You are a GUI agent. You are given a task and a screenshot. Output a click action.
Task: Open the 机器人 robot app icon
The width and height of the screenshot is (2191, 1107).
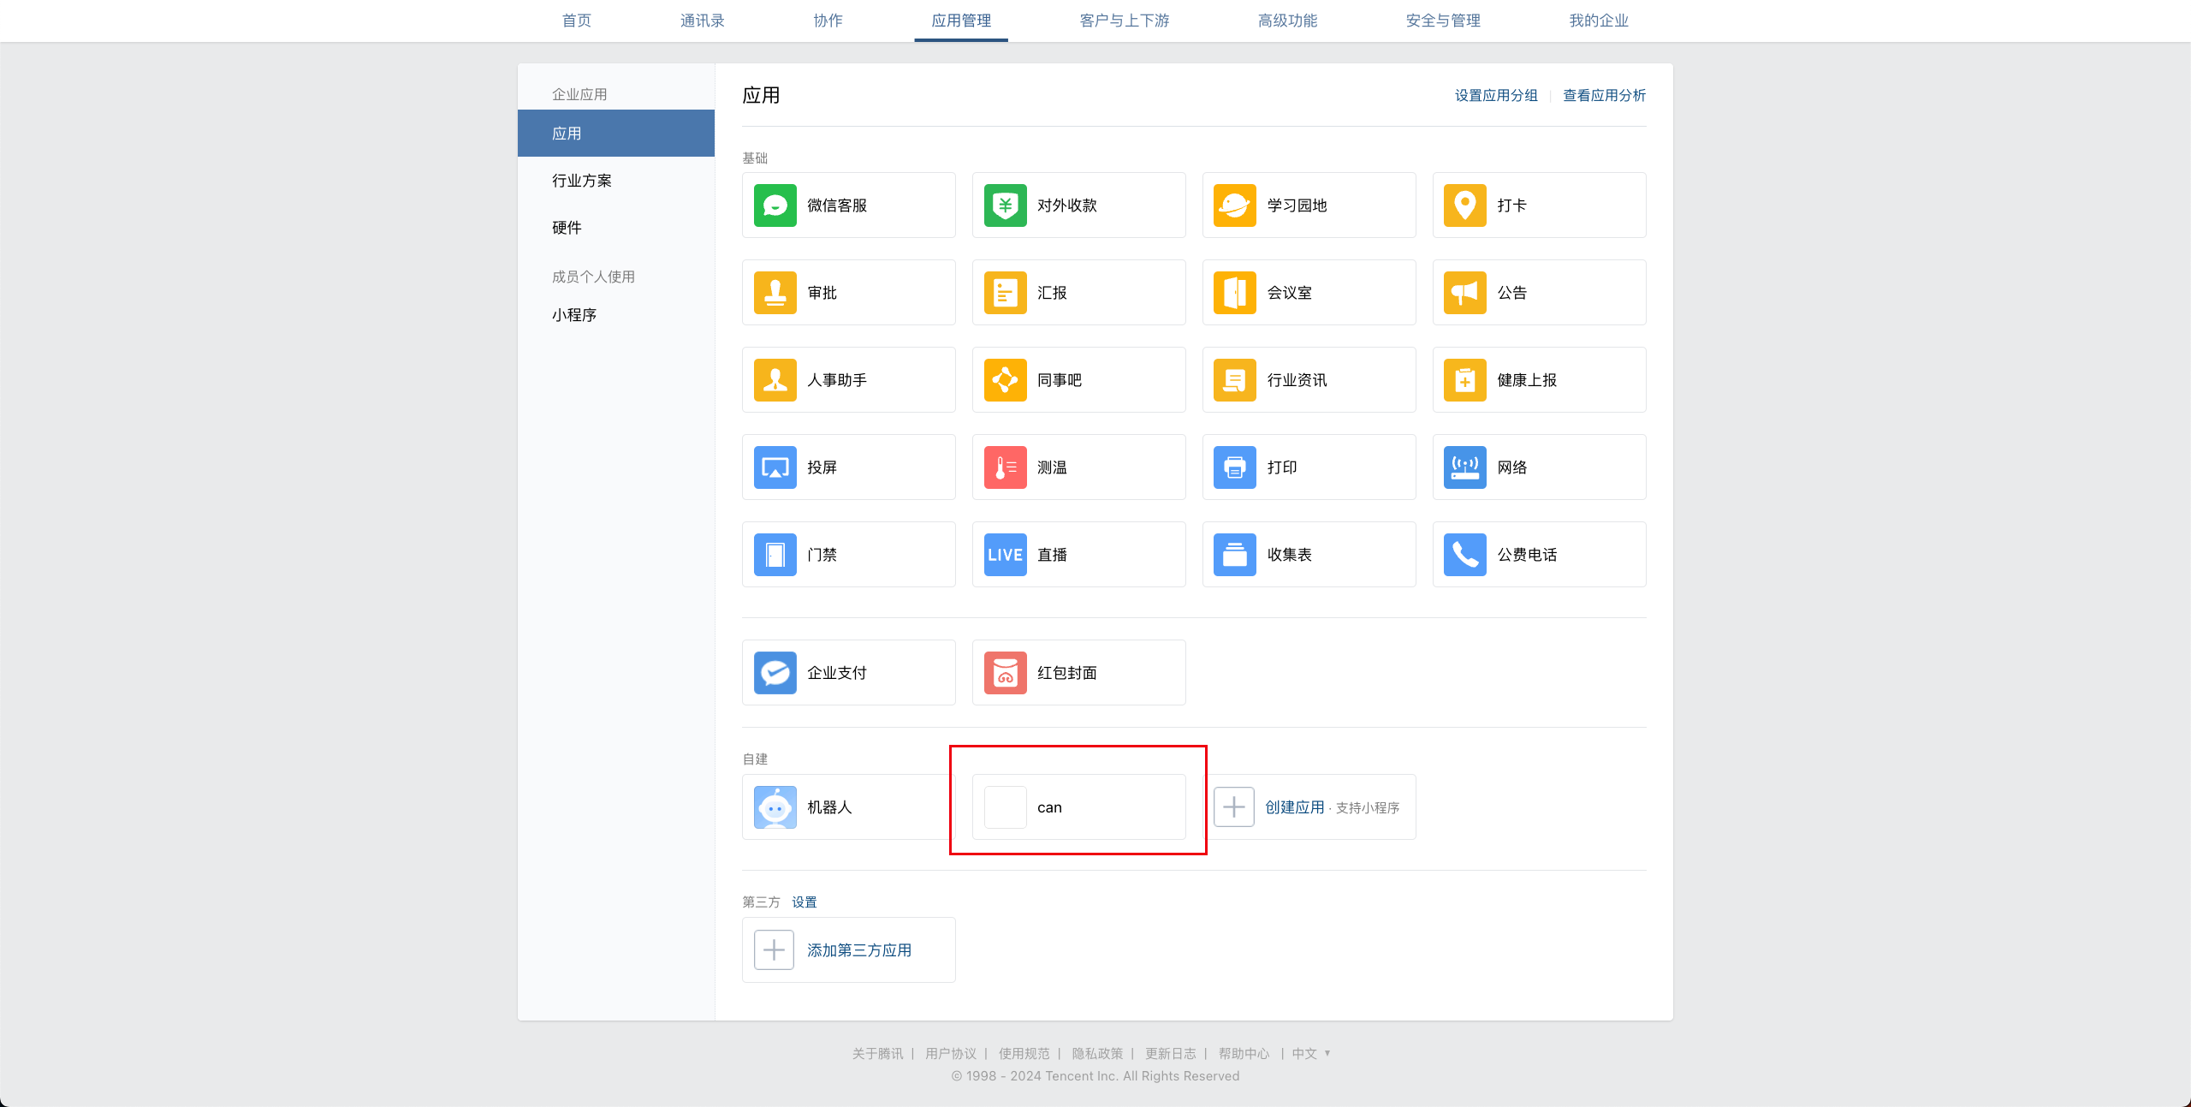click(775, 807)
